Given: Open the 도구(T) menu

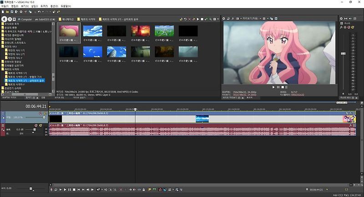Looking at the screenshot, I should tap(44, 6).
